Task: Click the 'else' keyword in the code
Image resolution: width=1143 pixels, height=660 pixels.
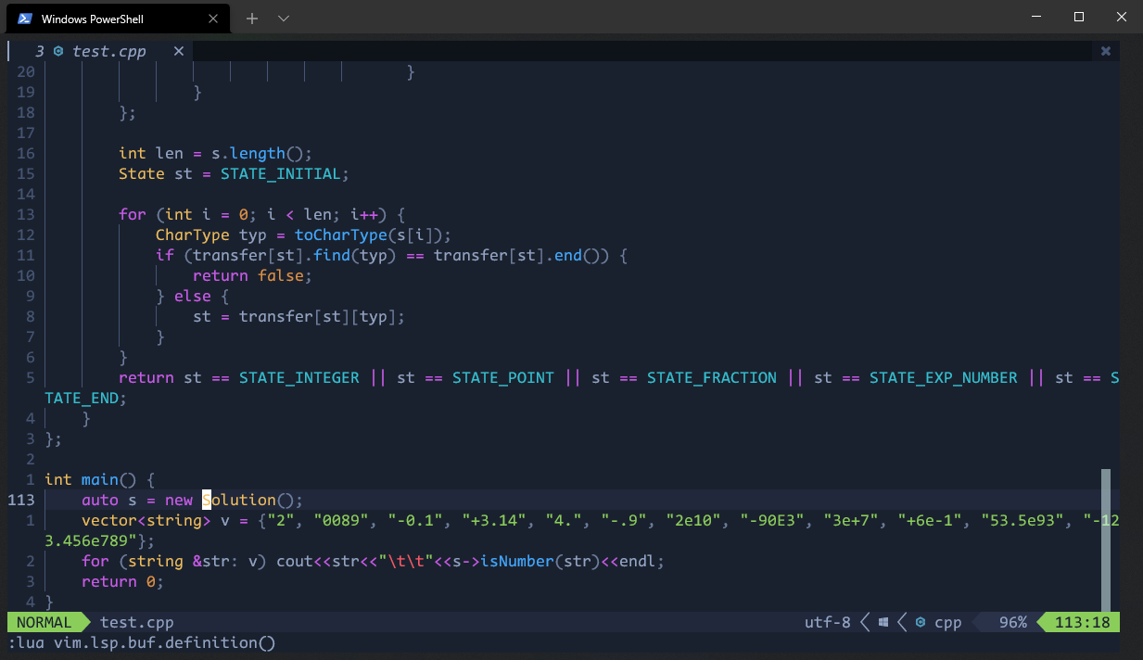Action: [193, 296]
